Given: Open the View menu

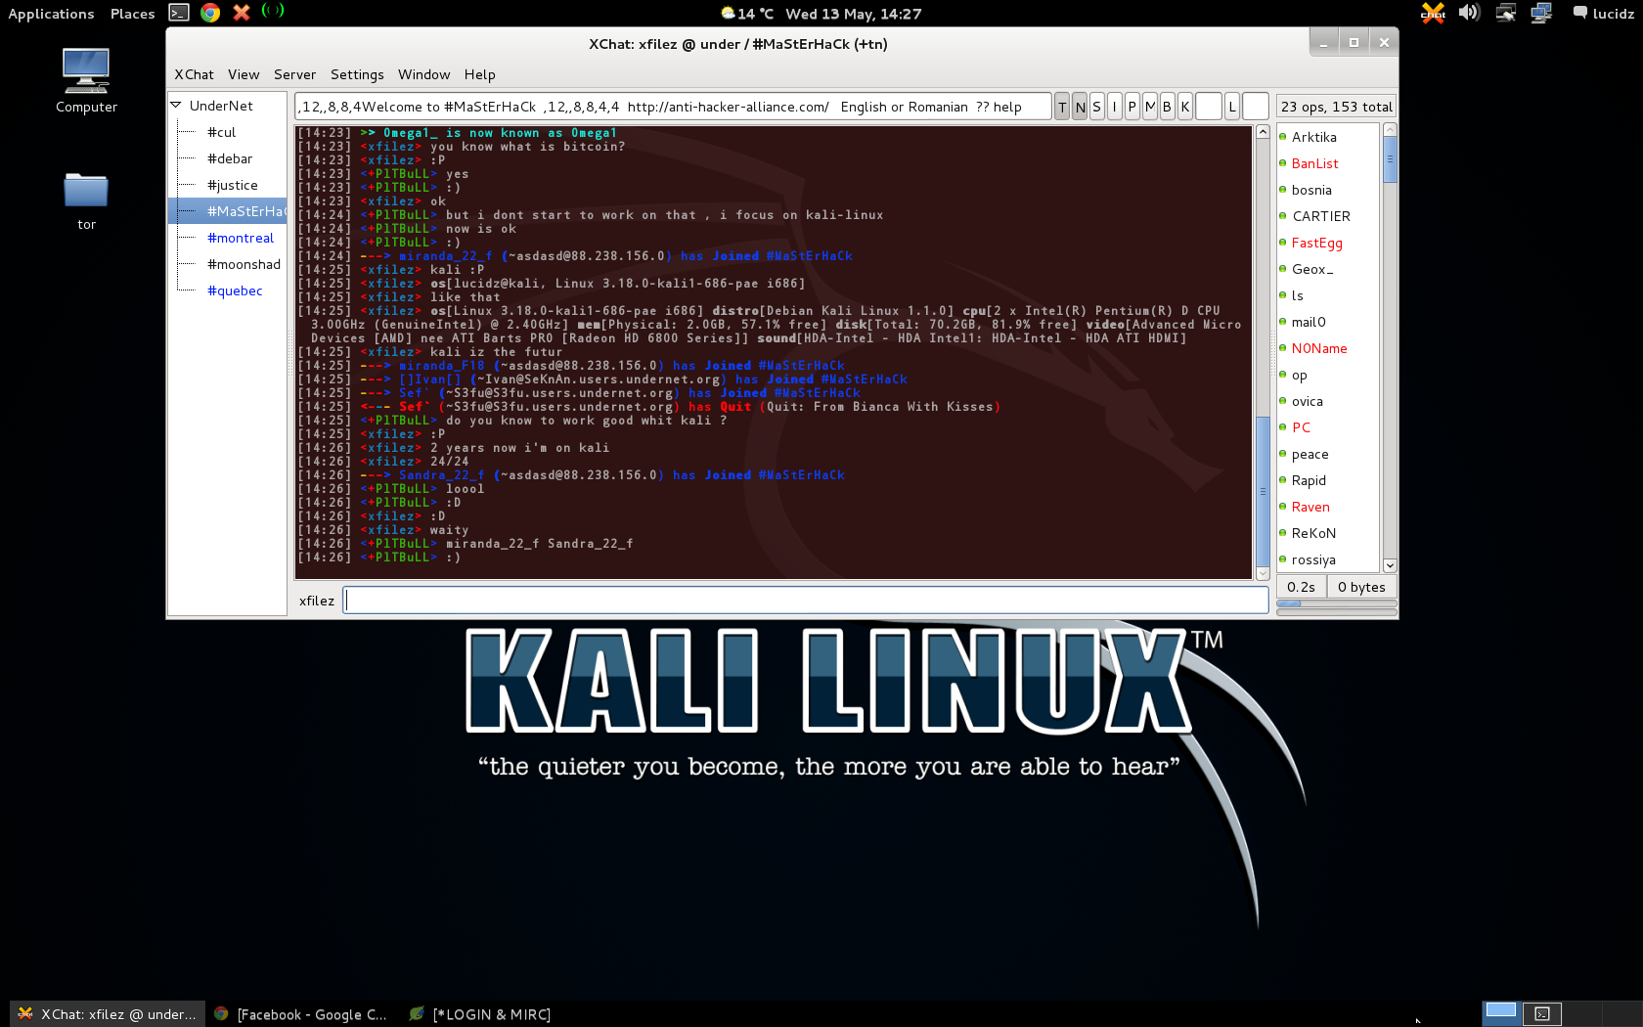Looking at the screenshot, I should (244, 74).
